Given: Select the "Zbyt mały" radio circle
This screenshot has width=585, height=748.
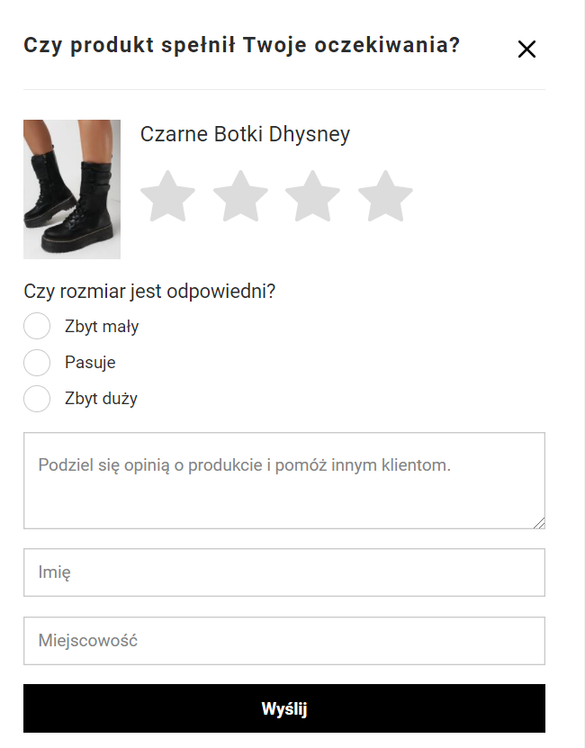Looking at the screenshot, I should (37, 327).
